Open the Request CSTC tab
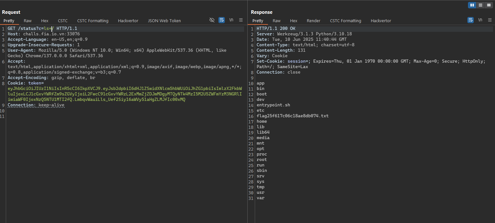 tap(63, 21)
